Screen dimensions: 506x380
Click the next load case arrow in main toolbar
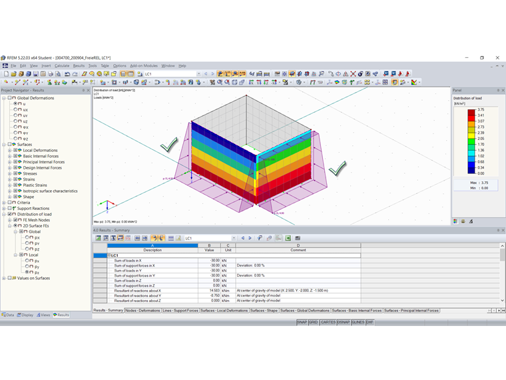(x=212, y=74)
